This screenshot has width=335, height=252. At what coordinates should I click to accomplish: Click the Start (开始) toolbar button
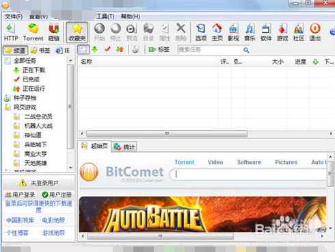tap(99, 32)
